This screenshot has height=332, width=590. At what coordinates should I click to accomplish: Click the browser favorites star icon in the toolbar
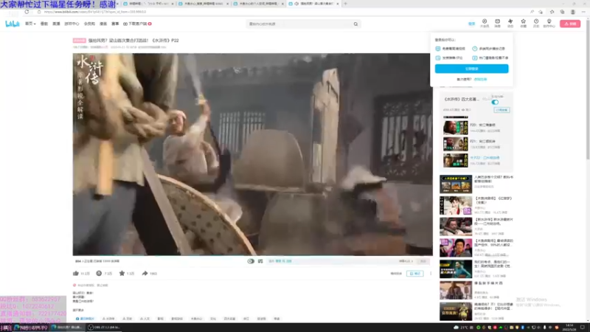pyautogui.click(x=552, y=12)
